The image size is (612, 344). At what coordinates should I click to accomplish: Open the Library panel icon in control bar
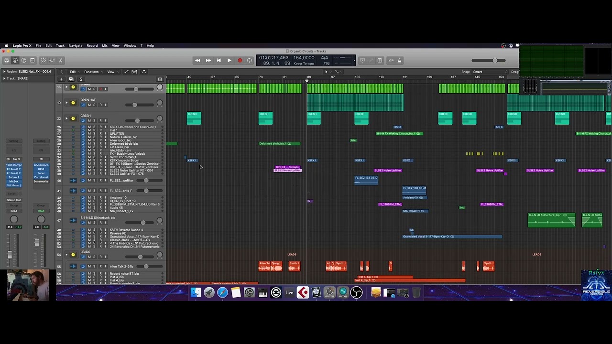point(7,60)
